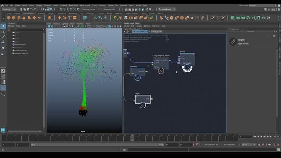This screenshot has height=158, width=281.
Task: Toggle select by hierarchy mode
Action: 44,9
